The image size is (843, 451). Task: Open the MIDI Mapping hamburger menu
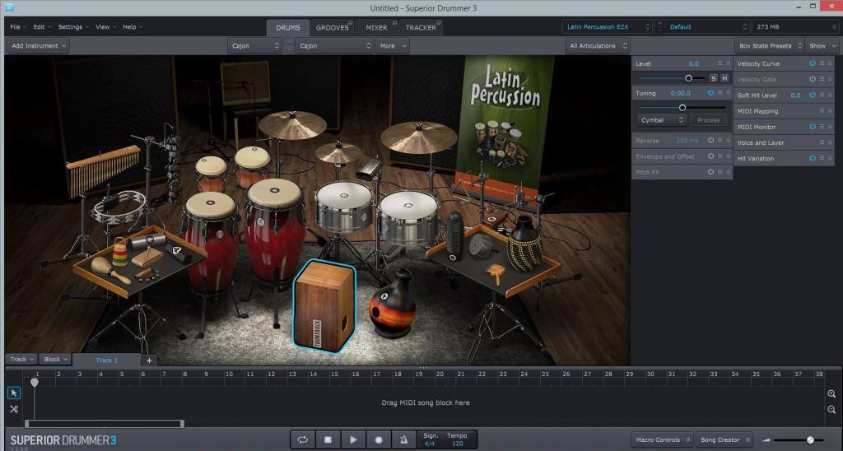(822, 111)
